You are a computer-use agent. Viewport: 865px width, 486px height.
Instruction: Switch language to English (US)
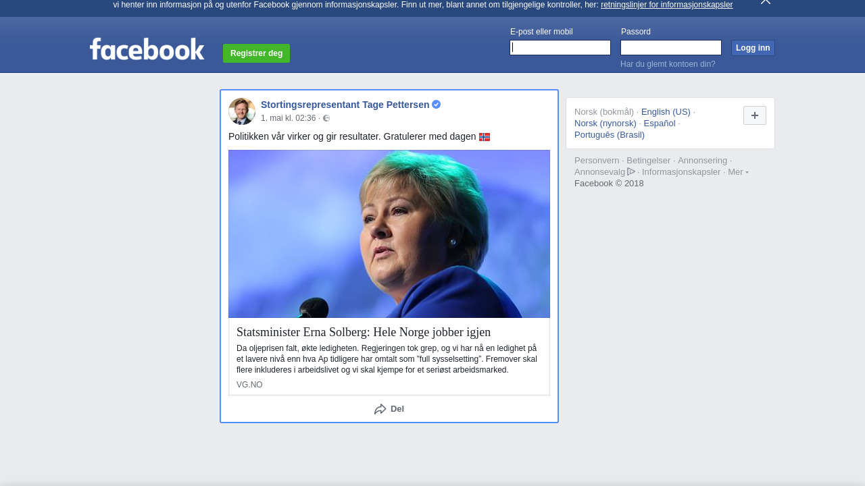[x=666, y=112]
